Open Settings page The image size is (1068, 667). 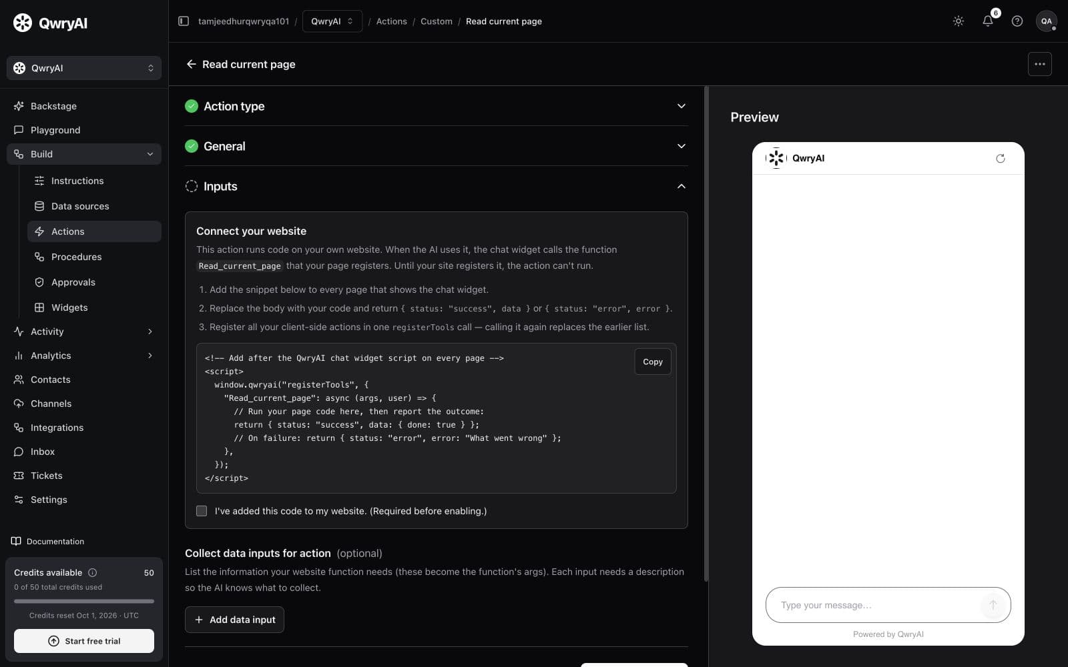(x=84, y=500)
